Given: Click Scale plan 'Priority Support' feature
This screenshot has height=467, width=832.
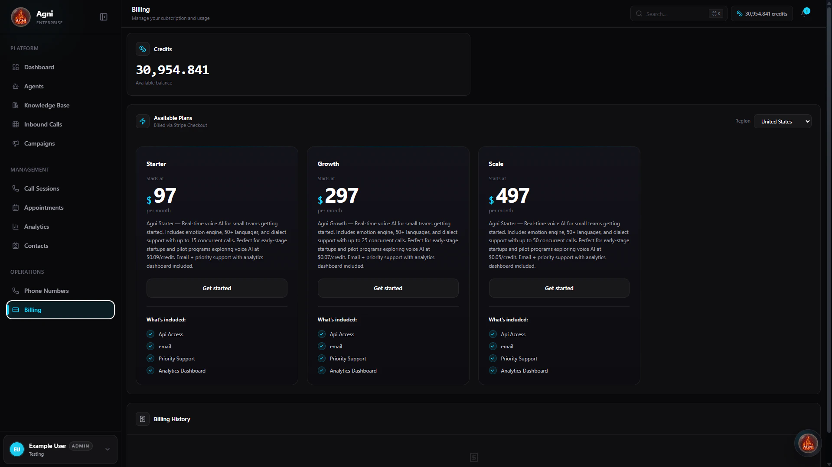Looking at the screenshot, I should pyautogui.click(x=519, y=359).
